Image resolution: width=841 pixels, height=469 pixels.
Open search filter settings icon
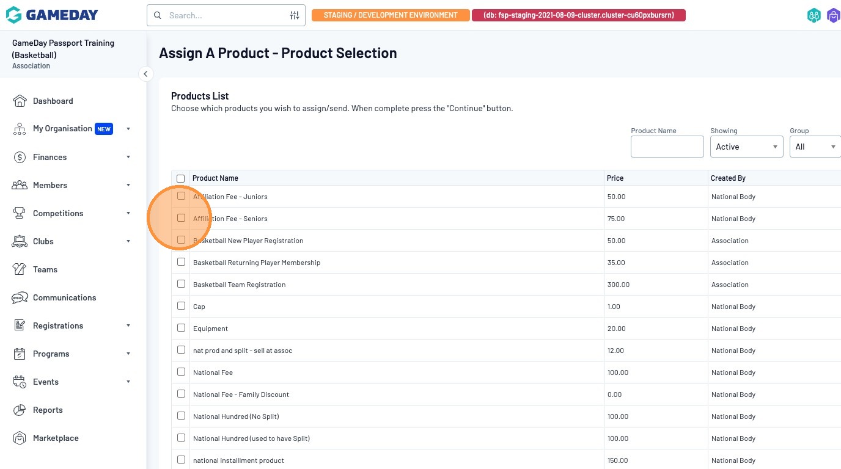[x=295, y=15]
